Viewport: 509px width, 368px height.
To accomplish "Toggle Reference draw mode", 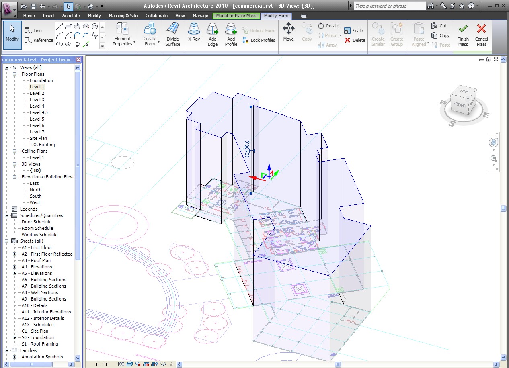I will coord(39,40).
